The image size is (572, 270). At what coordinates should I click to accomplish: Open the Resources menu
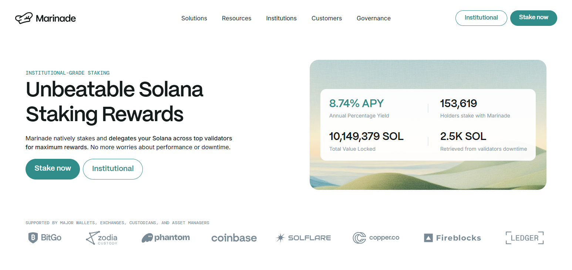pos(236,18)
